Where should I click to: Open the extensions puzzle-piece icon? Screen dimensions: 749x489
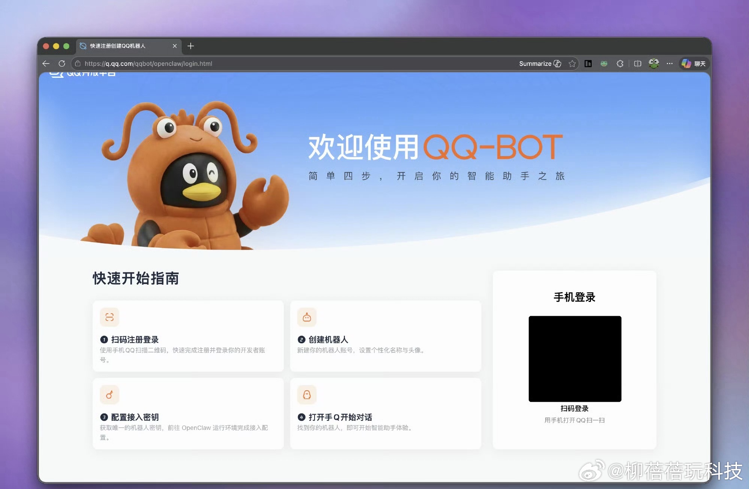click(619, 64)
